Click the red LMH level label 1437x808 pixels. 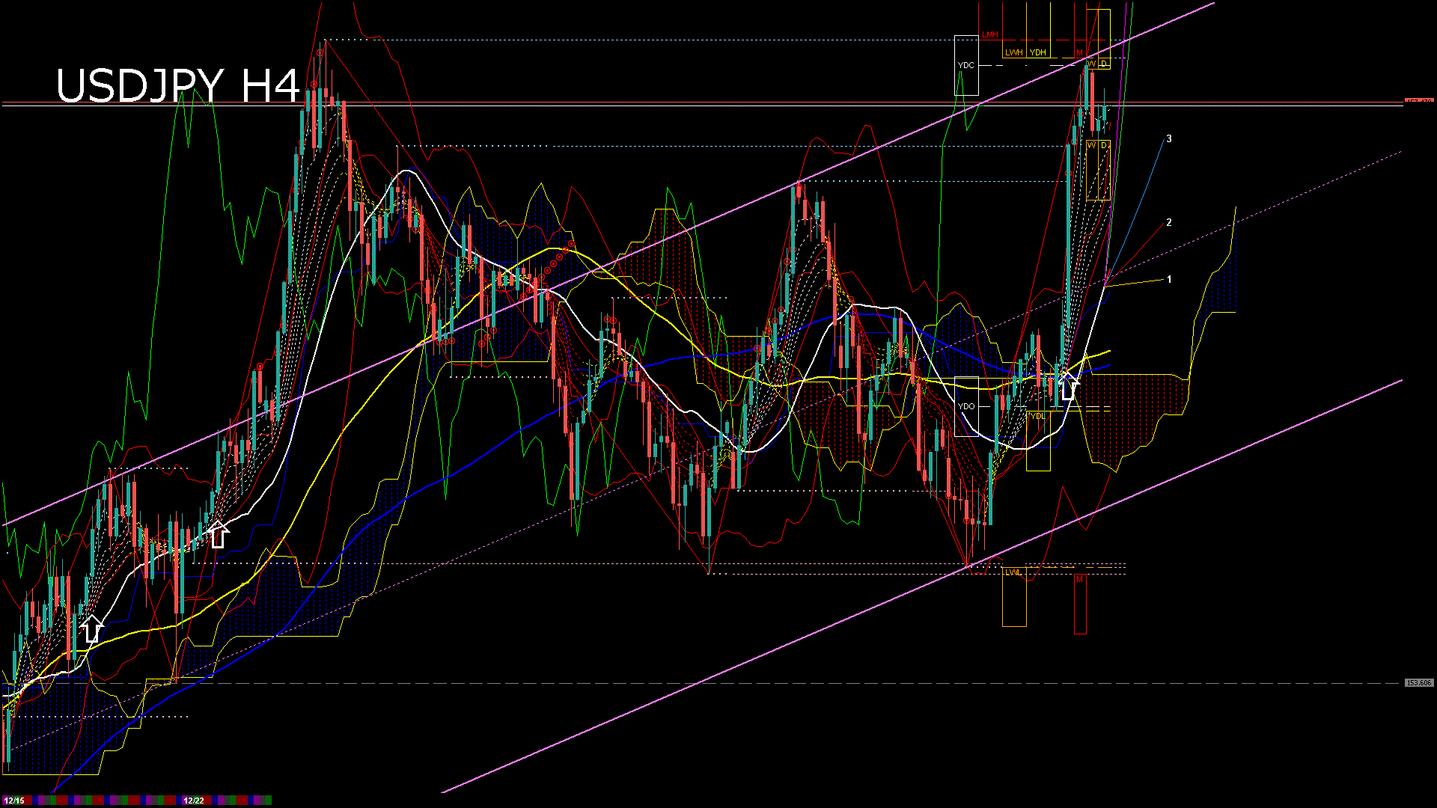pos(990,35)
